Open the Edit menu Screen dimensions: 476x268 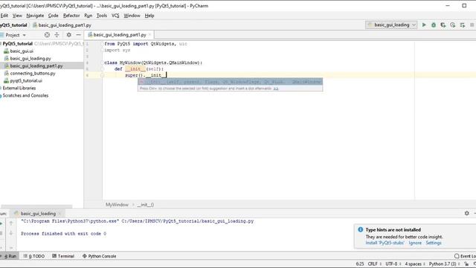tap(4, 16)
